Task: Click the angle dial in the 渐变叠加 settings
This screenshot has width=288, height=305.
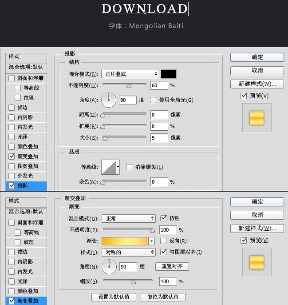Action: pos(109,267)
